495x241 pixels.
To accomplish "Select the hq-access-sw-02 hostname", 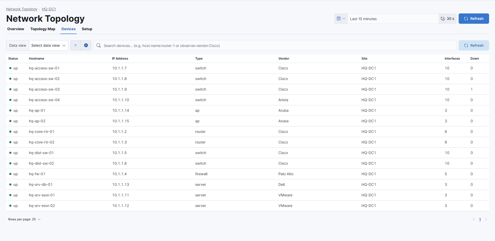I will point(44,79).
